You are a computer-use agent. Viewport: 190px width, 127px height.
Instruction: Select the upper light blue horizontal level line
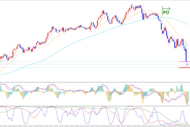click(x=95, y=62)
